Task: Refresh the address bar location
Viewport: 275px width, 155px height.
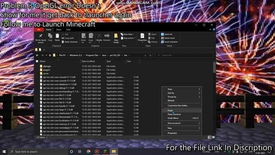Action: (x=150, y=56)
